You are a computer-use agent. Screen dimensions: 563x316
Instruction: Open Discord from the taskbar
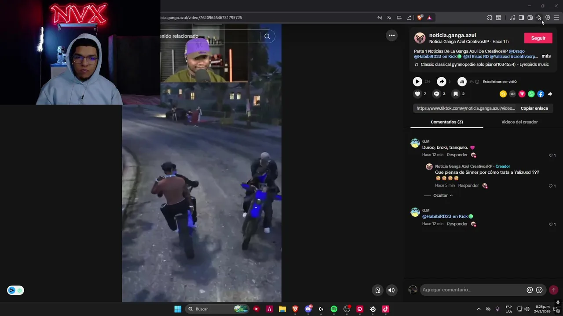click(x=308, y=309)
